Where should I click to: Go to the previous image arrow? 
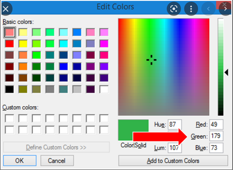click(208, 9)
